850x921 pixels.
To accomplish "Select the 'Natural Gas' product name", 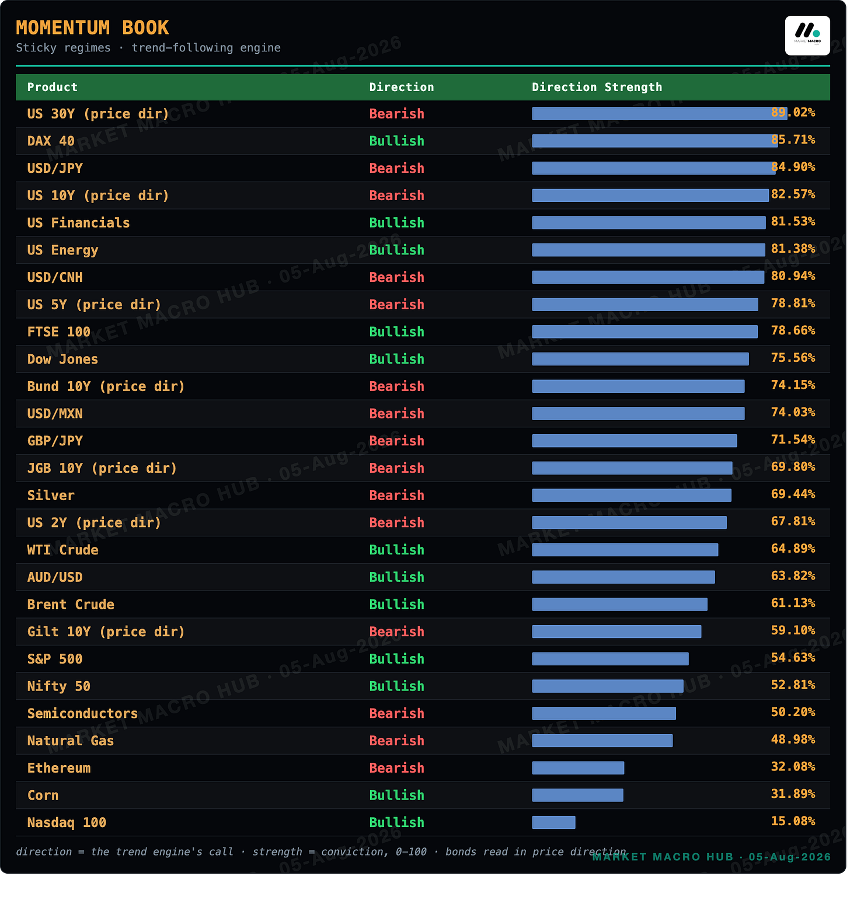I will click(71, 741).
